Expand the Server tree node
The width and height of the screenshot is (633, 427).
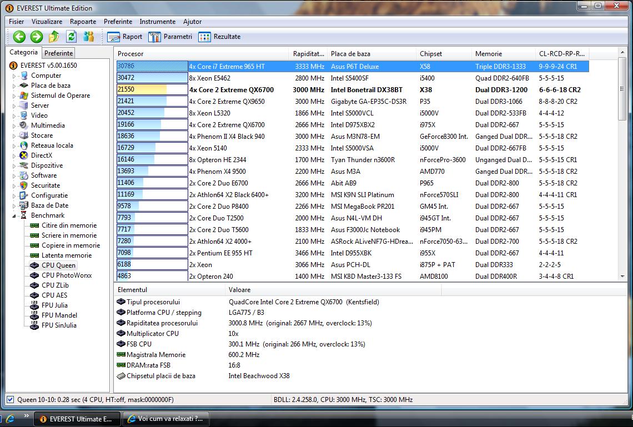coord(14,106)
